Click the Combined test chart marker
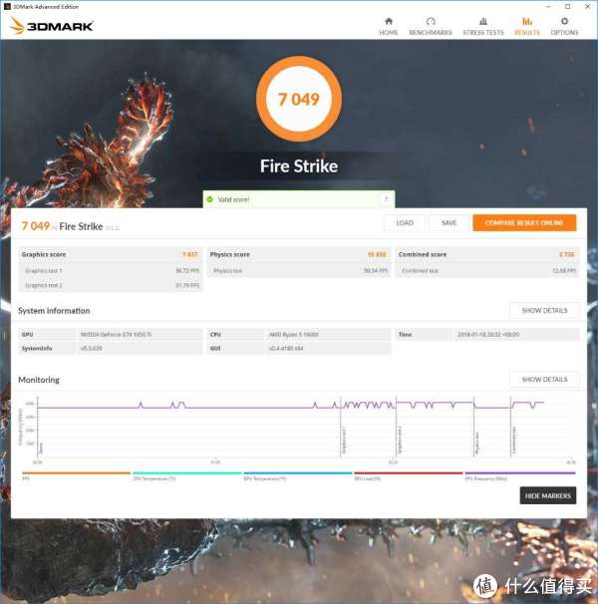The image size is (598, 604). point(513,441)
